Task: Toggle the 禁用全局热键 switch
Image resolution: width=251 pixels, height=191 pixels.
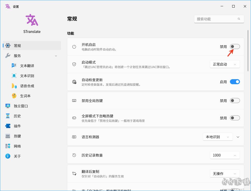Action: pyautogui.click(x=235, y=101)
